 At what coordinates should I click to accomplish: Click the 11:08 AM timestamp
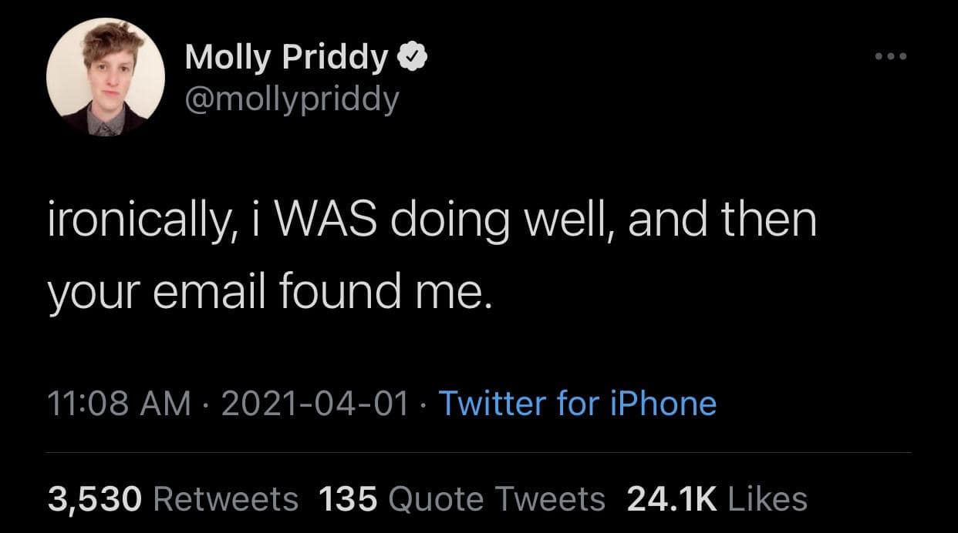click(119, 404)
